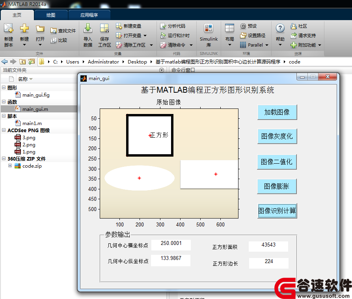This screenshot has width=352, height=299.
Task: Go forward with the right arrow icon
Action: click(13, 62)
